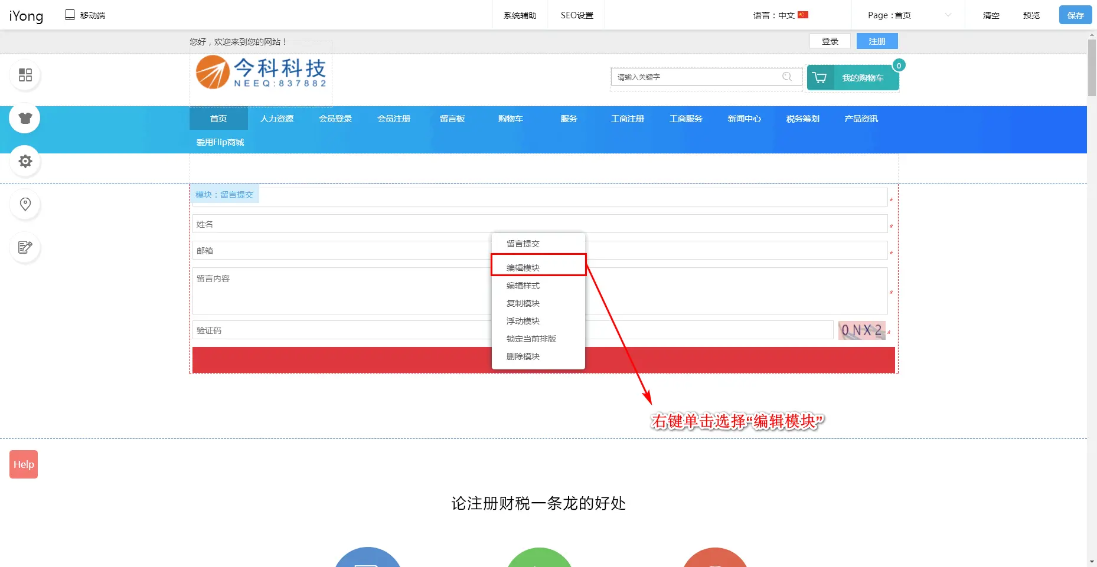Click the captcha verification image
Screen dimensions: 1097x567
(861, 330)
